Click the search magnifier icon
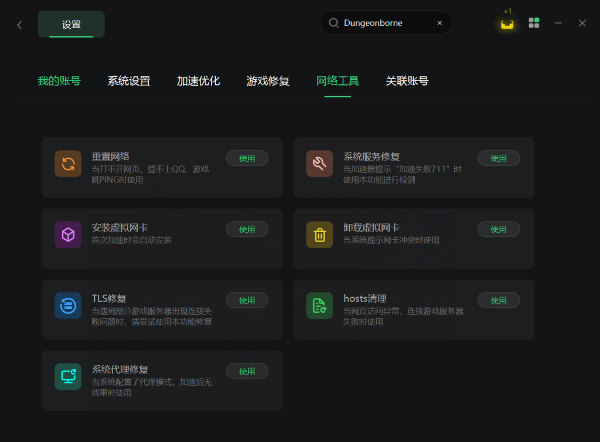This screenshot has width=600, height=442. (x=333, y=23)
